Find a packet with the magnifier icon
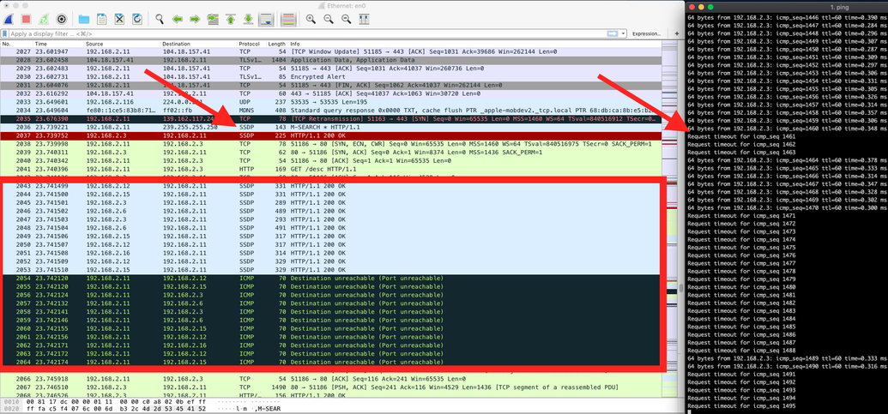888x414 pixels. tap(160, 19)
